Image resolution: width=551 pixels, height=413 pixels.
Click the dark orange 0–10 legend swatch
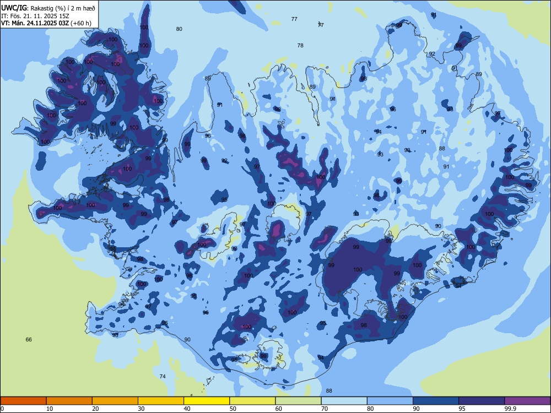[23, 401]
